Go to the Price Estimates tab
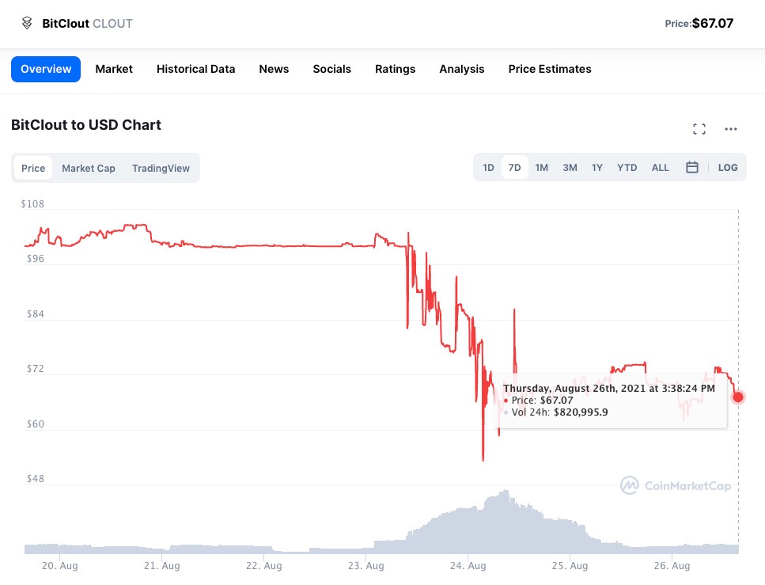765x585 pixels. [x=549, y=69]
